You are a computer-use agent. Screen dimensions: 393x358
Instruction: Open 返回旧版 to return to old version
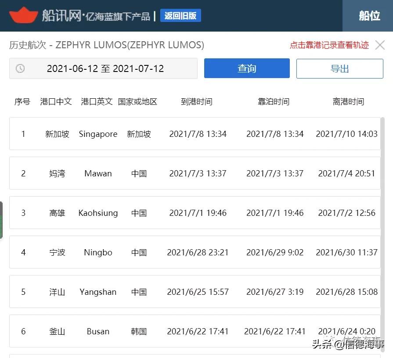(180, 15)
